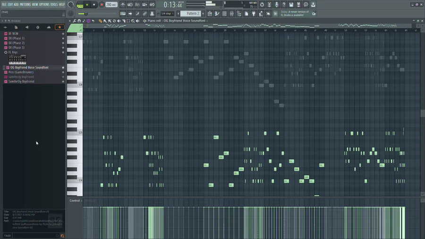Image resolution: width=425 pixels, height=239 pixels.
Task: Click the undo history circular arrow icon
Action: pos(262,5)
